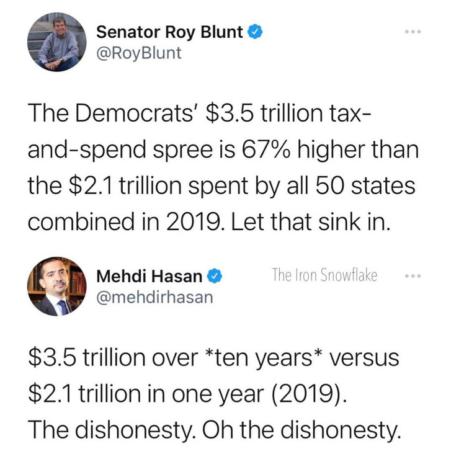Click the verified badge beside Senator Roy Blunt
The image size is (451, 459).
tap(256, 32)
